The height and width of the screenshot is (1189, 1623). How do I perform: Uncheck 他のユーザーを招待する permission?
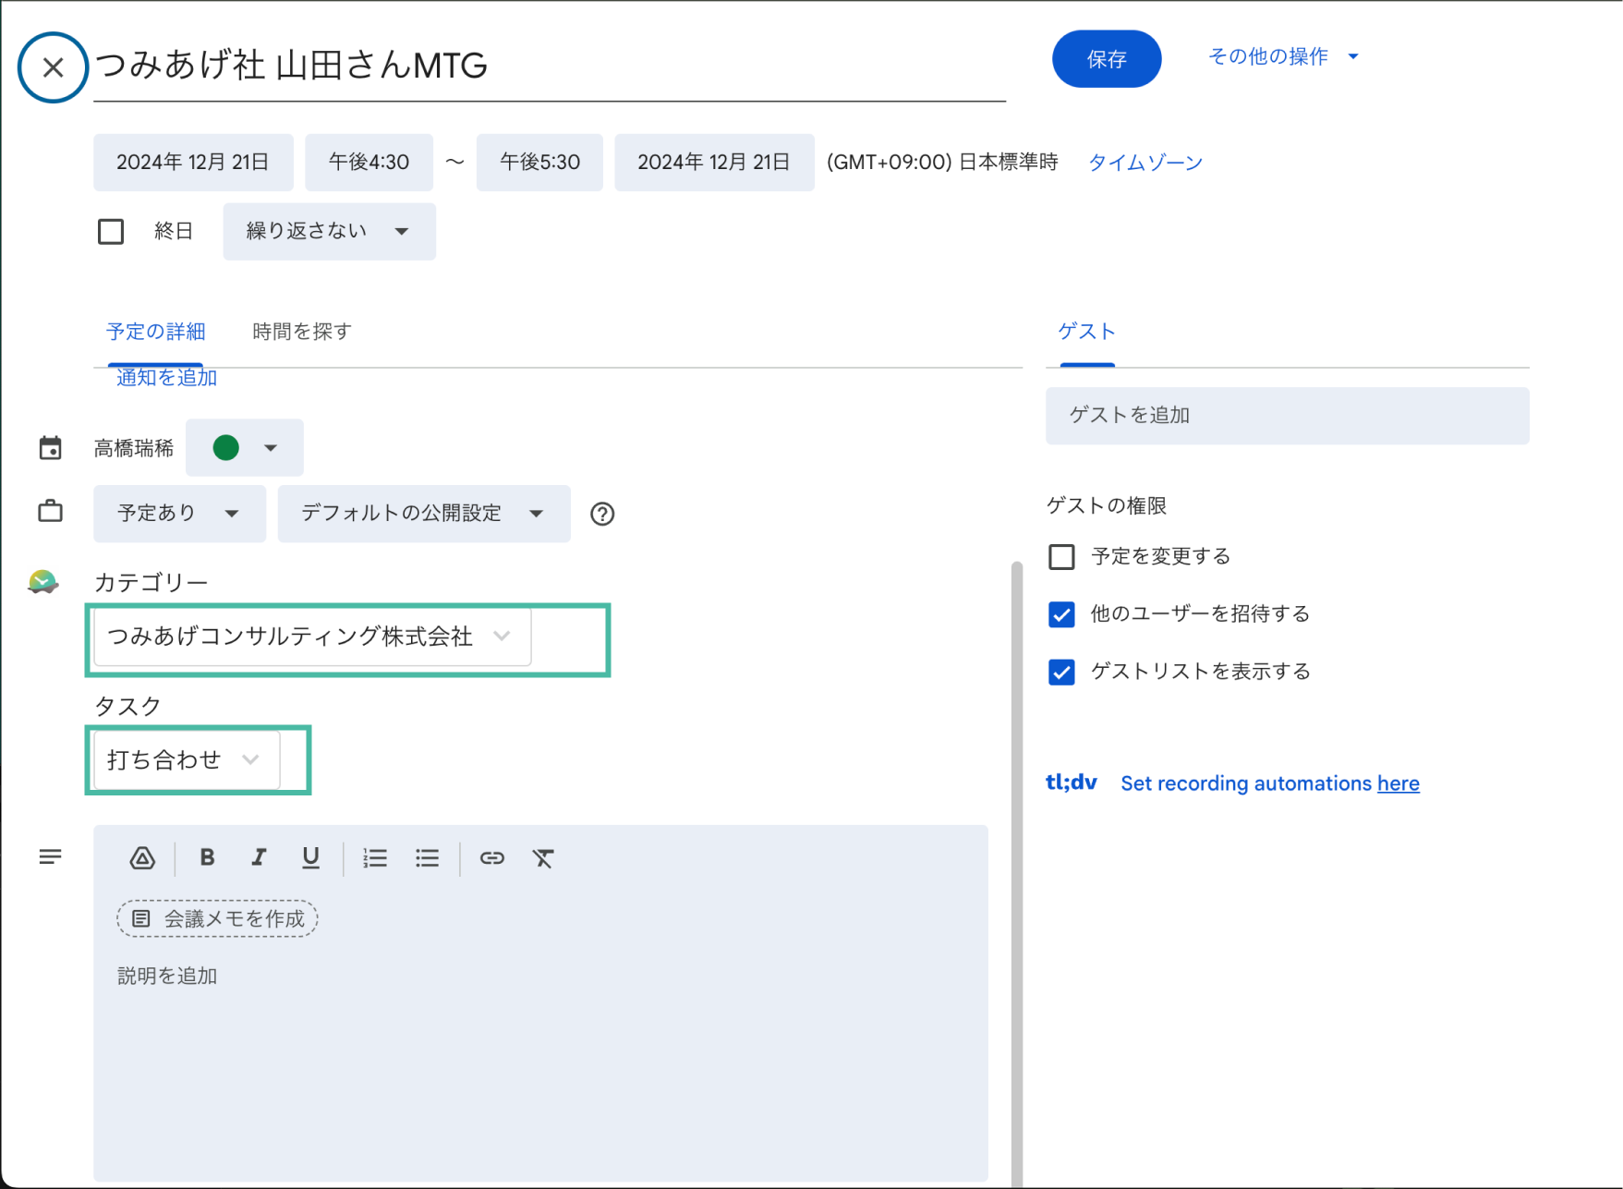1061,614
